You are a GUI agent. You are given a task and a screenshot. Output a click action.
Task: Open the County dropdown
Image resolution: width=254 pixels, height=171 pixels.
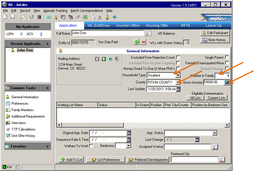178,82
